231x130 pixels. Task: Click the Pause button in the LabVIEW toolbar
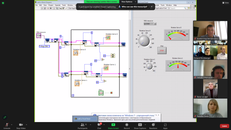(51, 8)
